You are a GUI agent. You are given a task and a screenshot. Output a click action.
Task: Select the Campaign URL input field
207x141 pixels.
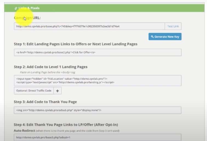tap(89, 26)
